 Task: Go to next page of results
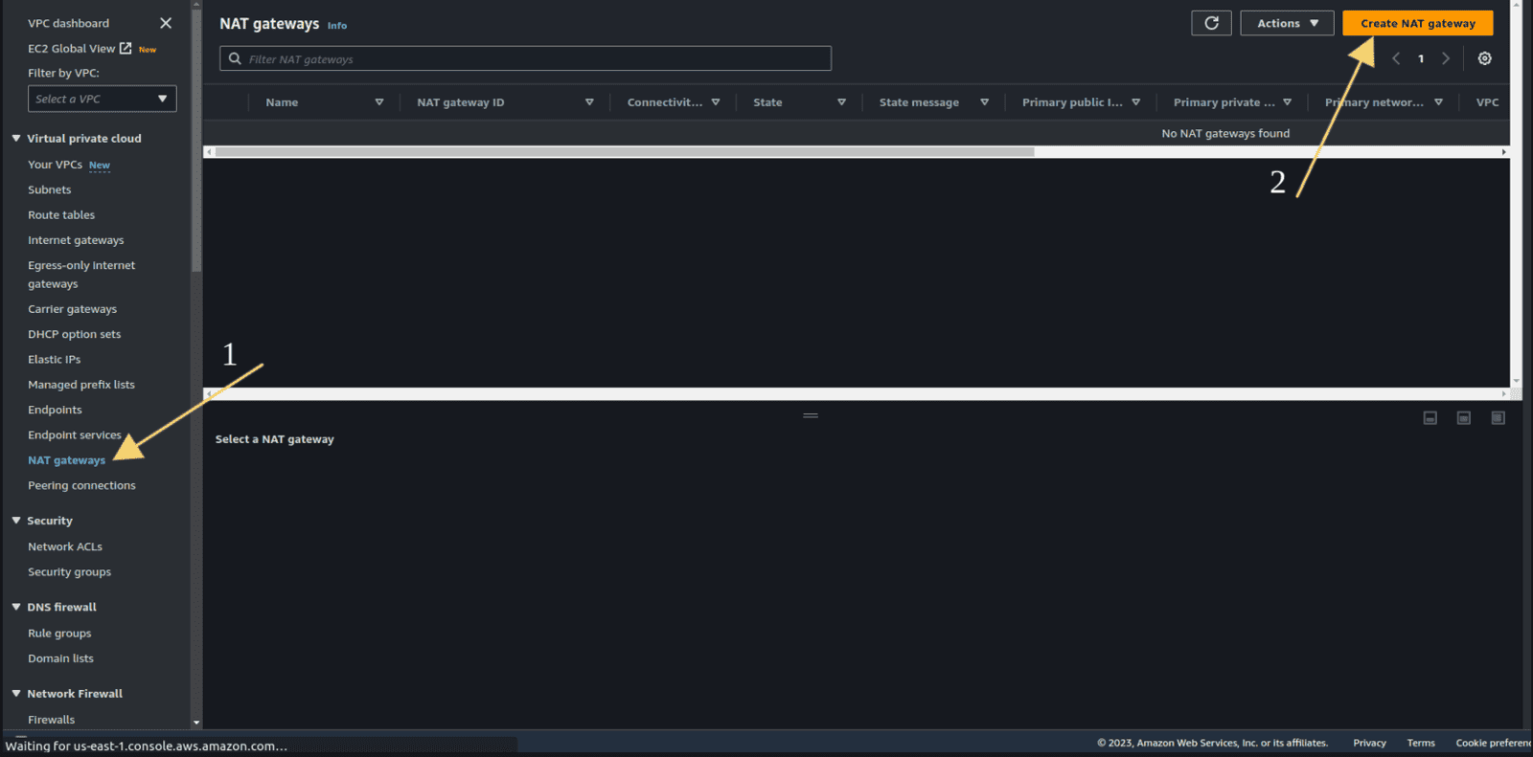(x=1446, y=58)
